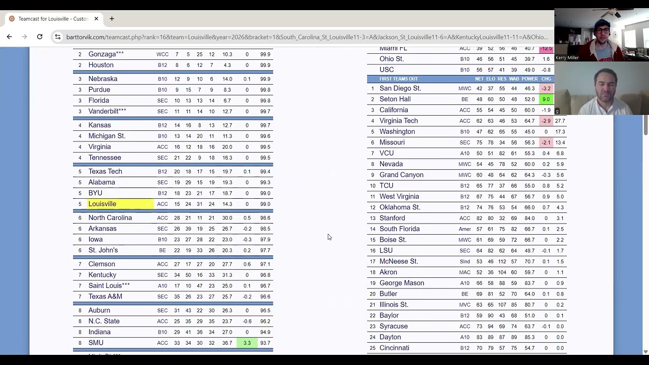The width and height of the screenshot is (649, 365).
Task: Open the Florida team link
Action: tap(99, 100)
